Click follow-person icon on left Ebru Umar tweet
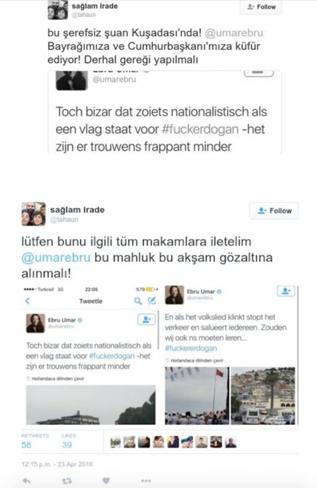The width and height of the screenshot is (317, 488). pyautogui.click(x=146, y=319)
